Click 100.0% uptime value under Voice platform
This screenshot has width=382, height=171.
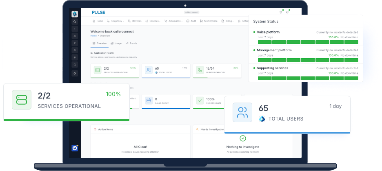point(333,37)
